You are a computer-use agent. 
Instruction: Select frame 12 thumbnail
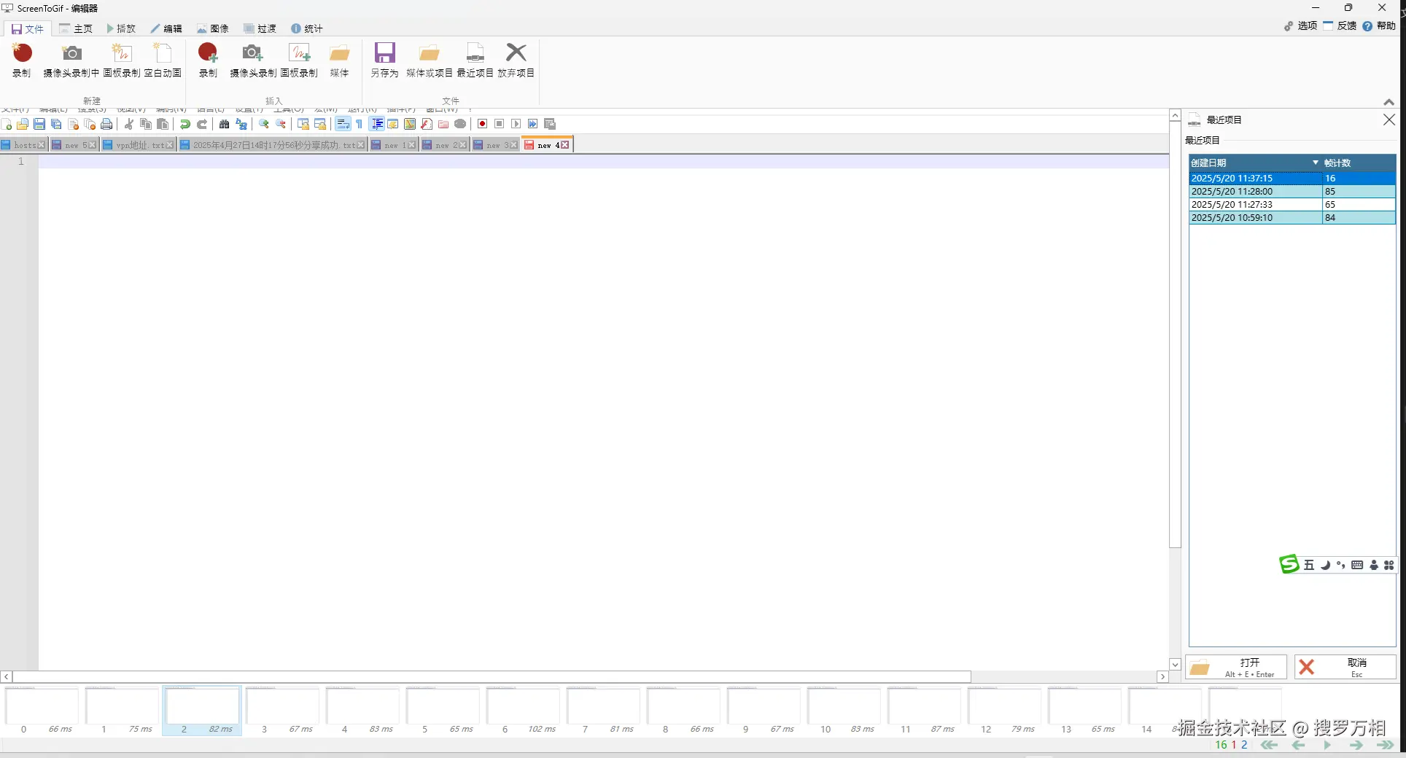click(x=1004, y=711)
